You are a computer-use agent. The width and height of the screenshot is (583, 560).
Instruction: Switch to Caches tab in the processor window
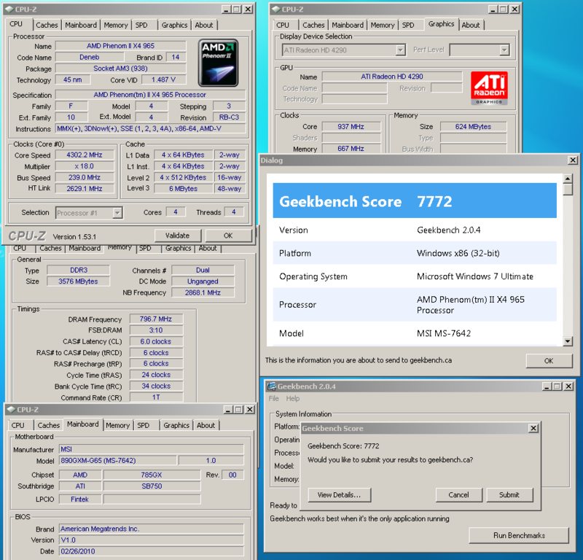(47, 25)
